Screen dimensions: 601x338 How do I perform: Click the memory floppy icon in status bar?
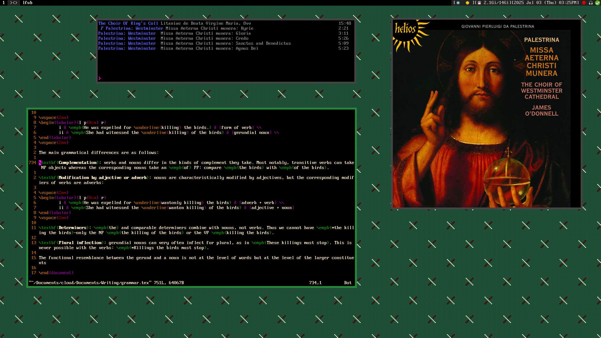pos(479,3)
